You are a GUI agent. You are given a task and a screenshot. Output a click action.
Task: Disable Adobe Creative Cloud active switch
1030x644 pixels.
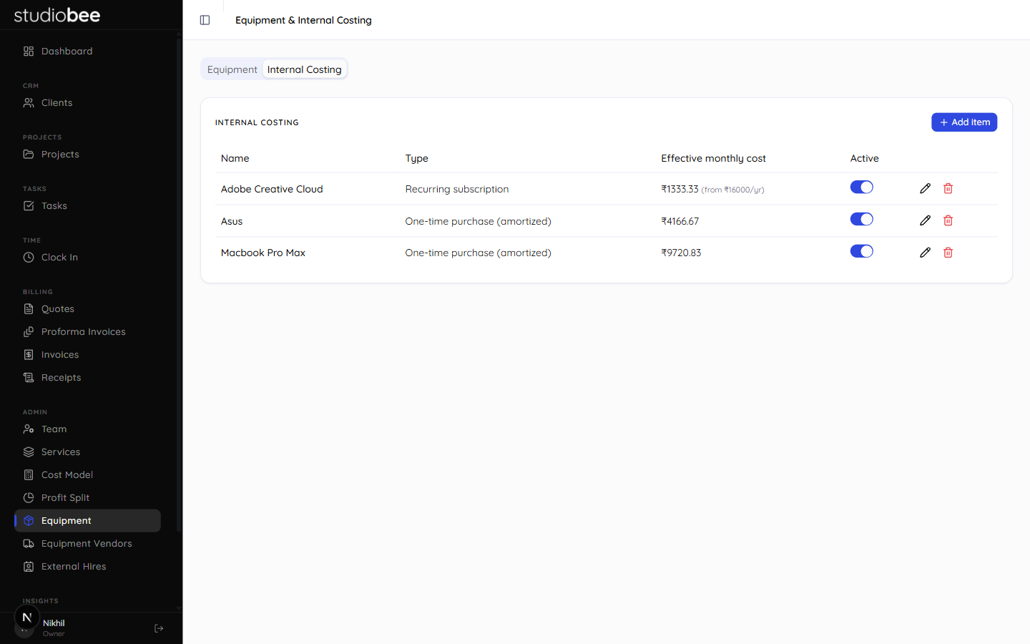click(x=861, y=187)
